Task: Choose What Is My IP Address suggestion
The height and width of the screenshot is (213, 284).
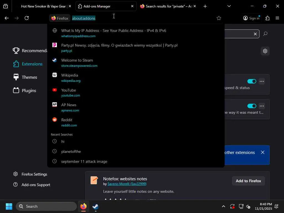Action: click(136, 33)
